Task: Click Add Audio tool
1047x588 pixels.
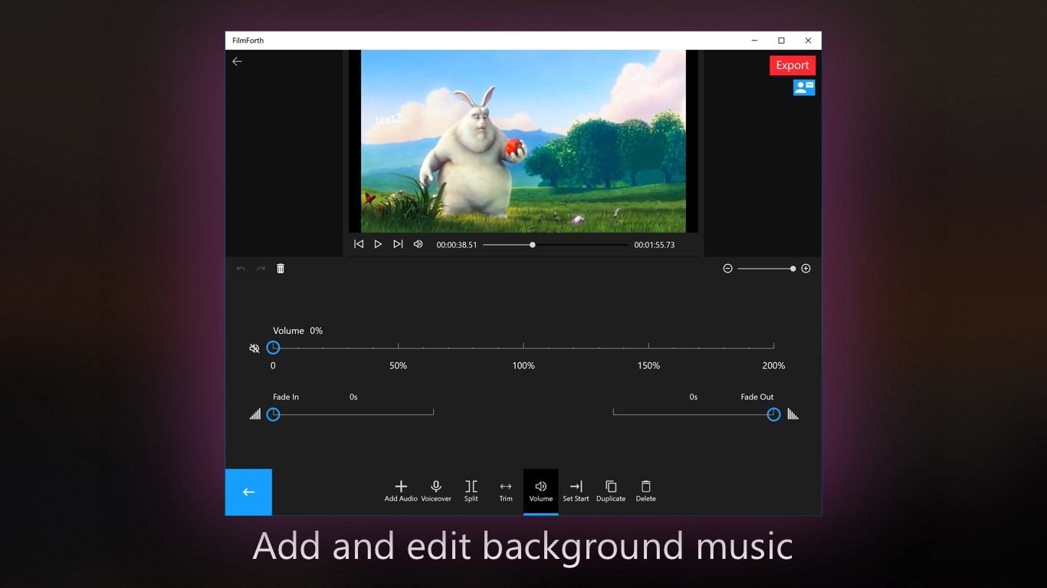Action: pos(401,492)
